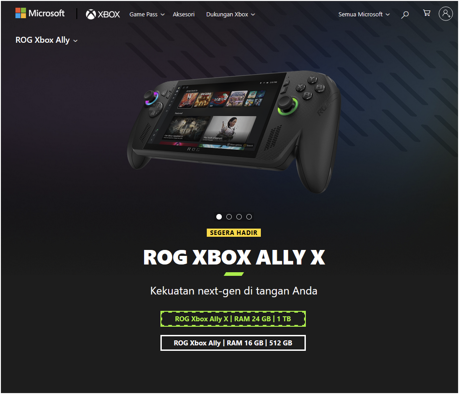Choose ROG Xbox Ally X 24 GB option
The image size is (459, 394).
pyautogui.click(x=233, y=319)
